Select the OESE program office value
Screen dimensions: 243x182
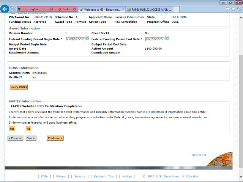(x=175, y=22)
